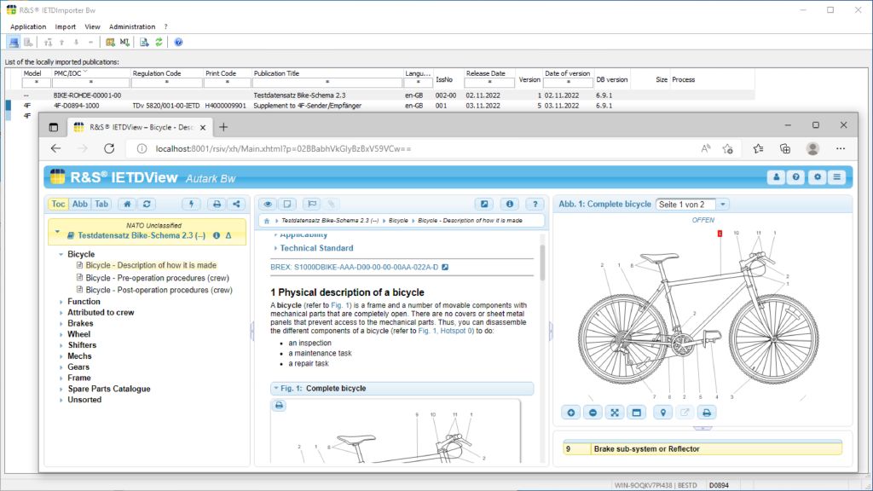Open the Administration menu in IETDImporter
The width and height of the screenshot is (873, 491).
click(132, 26)
